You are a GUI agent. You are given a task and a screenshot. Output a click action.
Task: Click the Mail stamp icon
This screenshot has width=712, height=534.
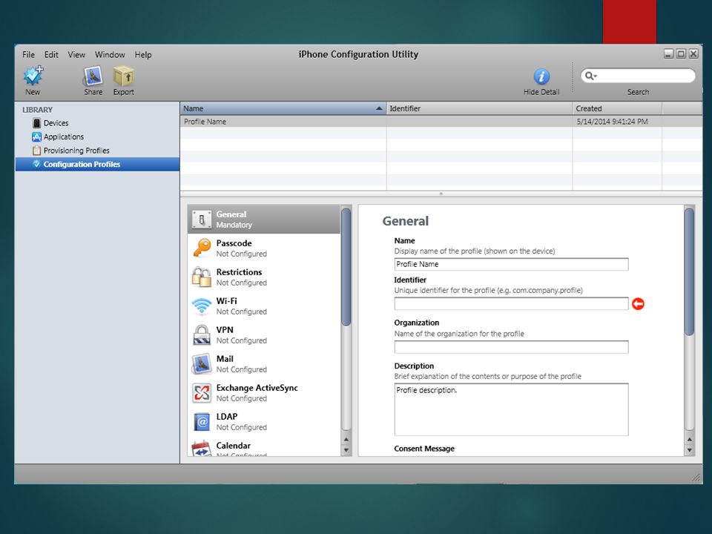202,364
